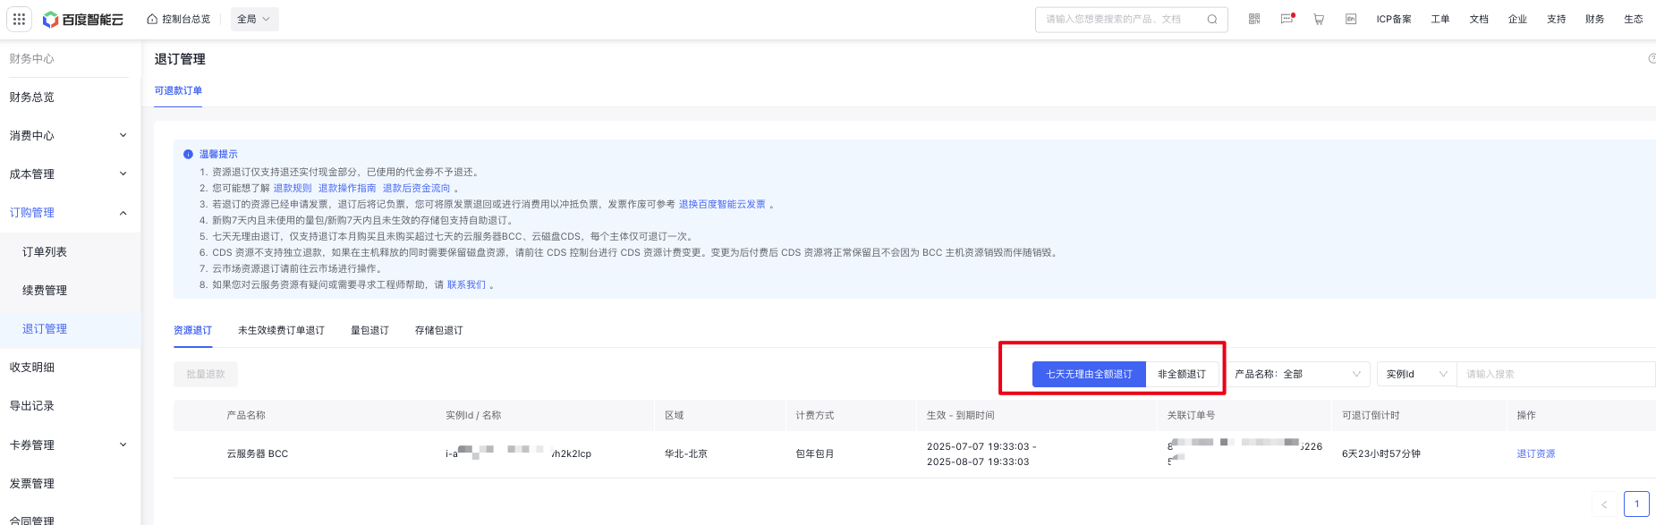Open the shopping cart icon
This screenshot has width=1656, height=525.
coord(1319,19)
